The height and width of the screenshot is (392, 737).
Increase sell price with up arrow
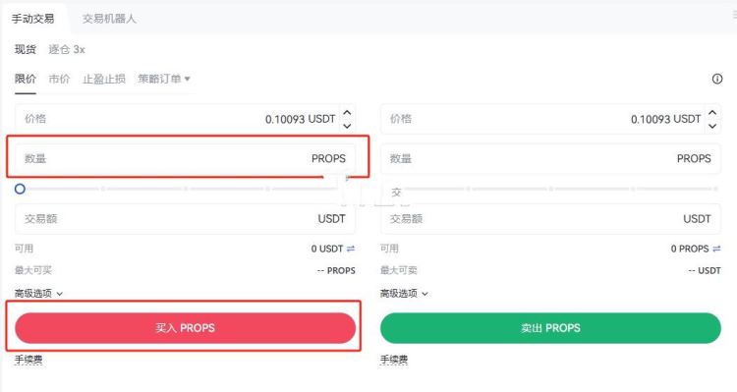pyautogui.click(x=712, y=112)
